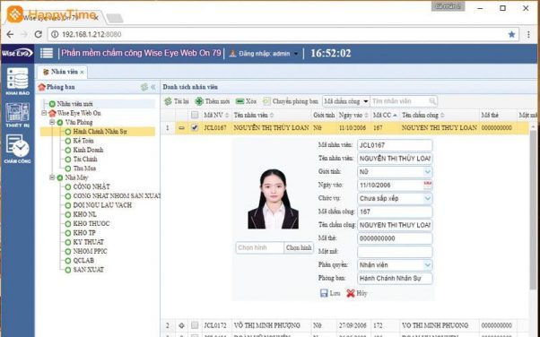Select Kinh Doanh department
The image size is (540, 337).
(88, 150)
